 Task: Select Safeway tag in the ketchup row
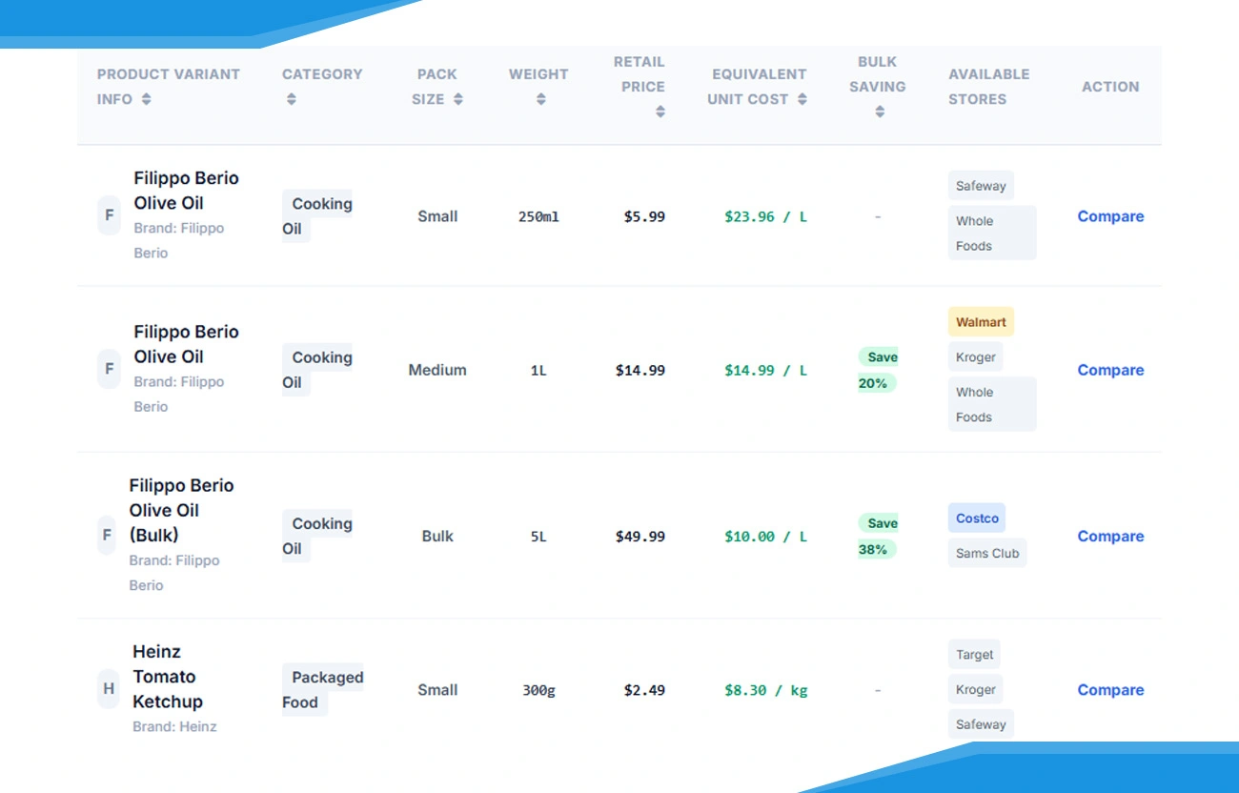coord(981,724)
